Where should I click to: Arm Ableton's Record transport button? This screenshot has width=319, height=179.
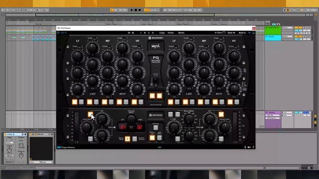point(140,10)
